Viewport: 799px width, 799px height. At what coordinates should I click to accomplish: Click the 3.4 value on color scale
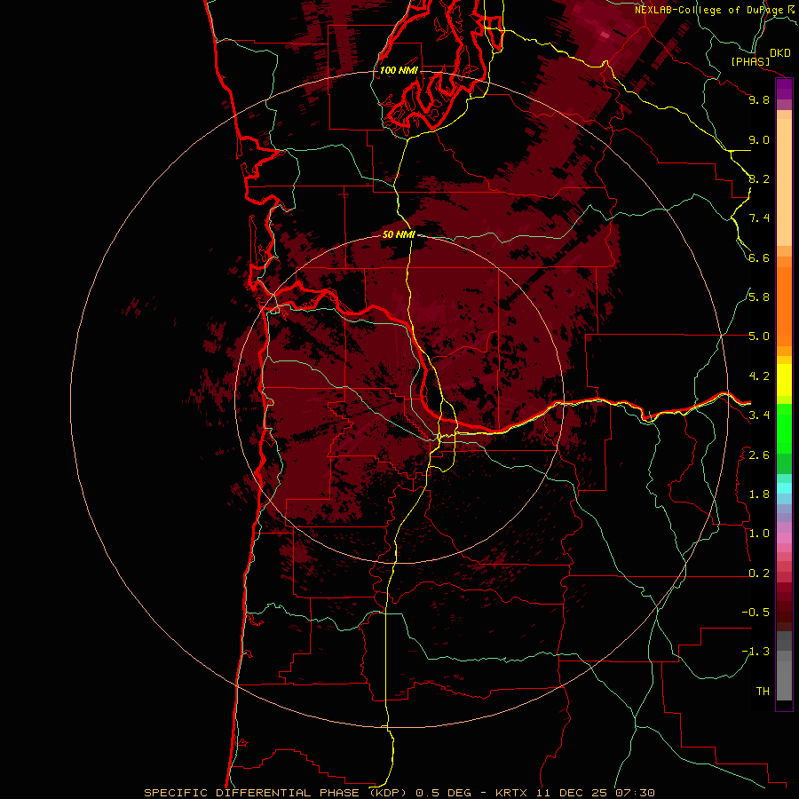759,415
